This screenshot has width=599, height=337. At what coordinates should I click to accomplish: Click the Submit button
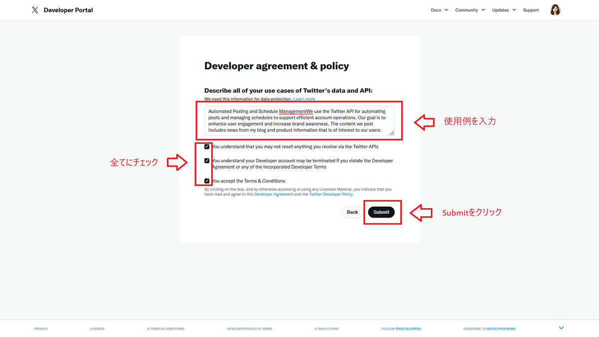tap(381, 212)
